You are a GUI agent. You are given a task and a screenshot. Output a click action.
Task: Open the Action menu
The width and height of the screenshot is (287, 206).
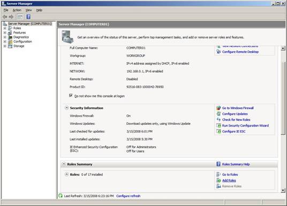pos(17,10)
